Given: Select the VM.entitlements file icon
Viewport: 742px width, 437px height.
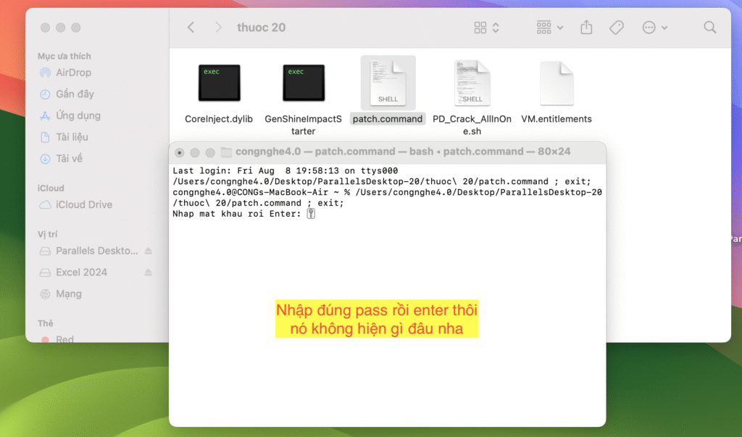Looking at the screenshot, I should 556,83.
